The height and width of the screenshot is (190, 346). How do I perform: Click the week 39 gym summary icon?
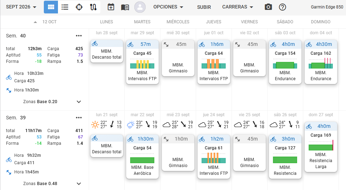[x=9, y=172]
